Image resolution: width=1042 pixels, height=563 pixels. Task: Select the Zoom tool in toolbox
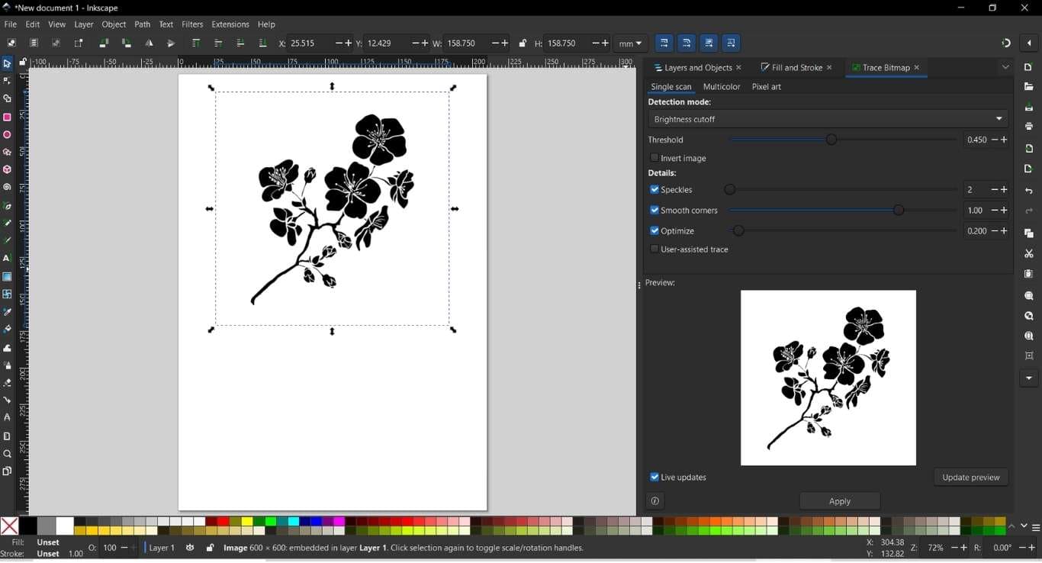click(x=7, y=454)
